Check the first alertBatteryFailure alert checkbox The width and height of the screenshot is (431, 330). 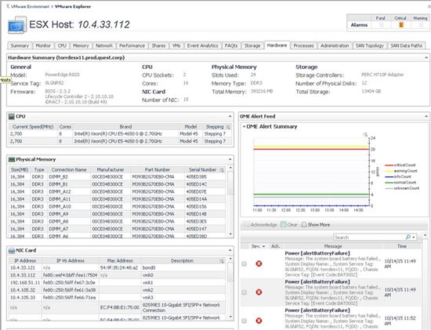coord(244,264)
